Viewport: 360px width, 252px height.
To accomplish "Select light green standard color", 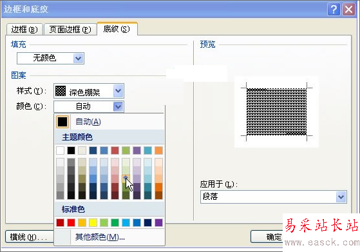I will (104, 222).
